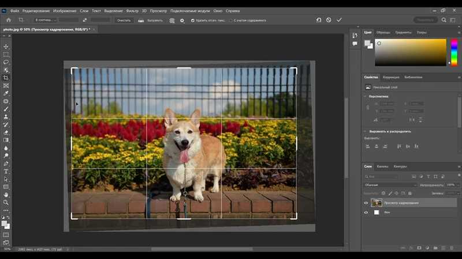Click the color picker gradient field

[x=411, y=52]
